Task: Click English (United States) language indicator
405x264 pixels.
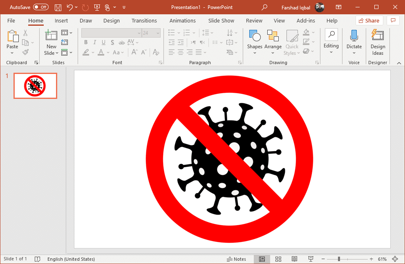Action: click(x=71, y=259)
